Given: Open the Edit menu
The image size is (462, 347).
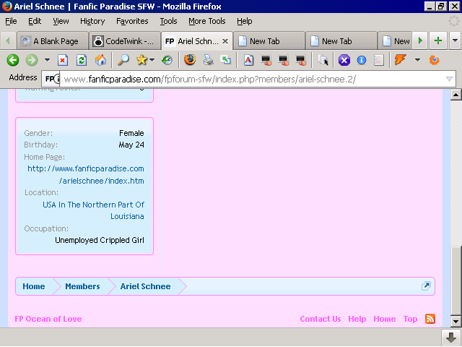Looking at the screenshot, I should [x=35, y=21].
